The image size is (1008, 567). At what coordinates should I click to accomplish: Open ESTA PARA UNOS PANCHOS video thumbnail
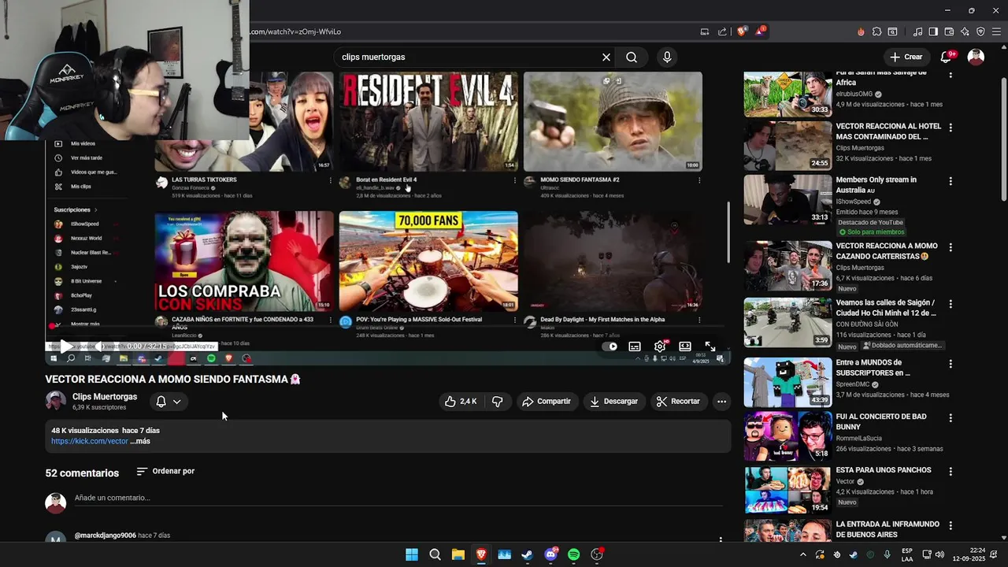tap(787, 490)
